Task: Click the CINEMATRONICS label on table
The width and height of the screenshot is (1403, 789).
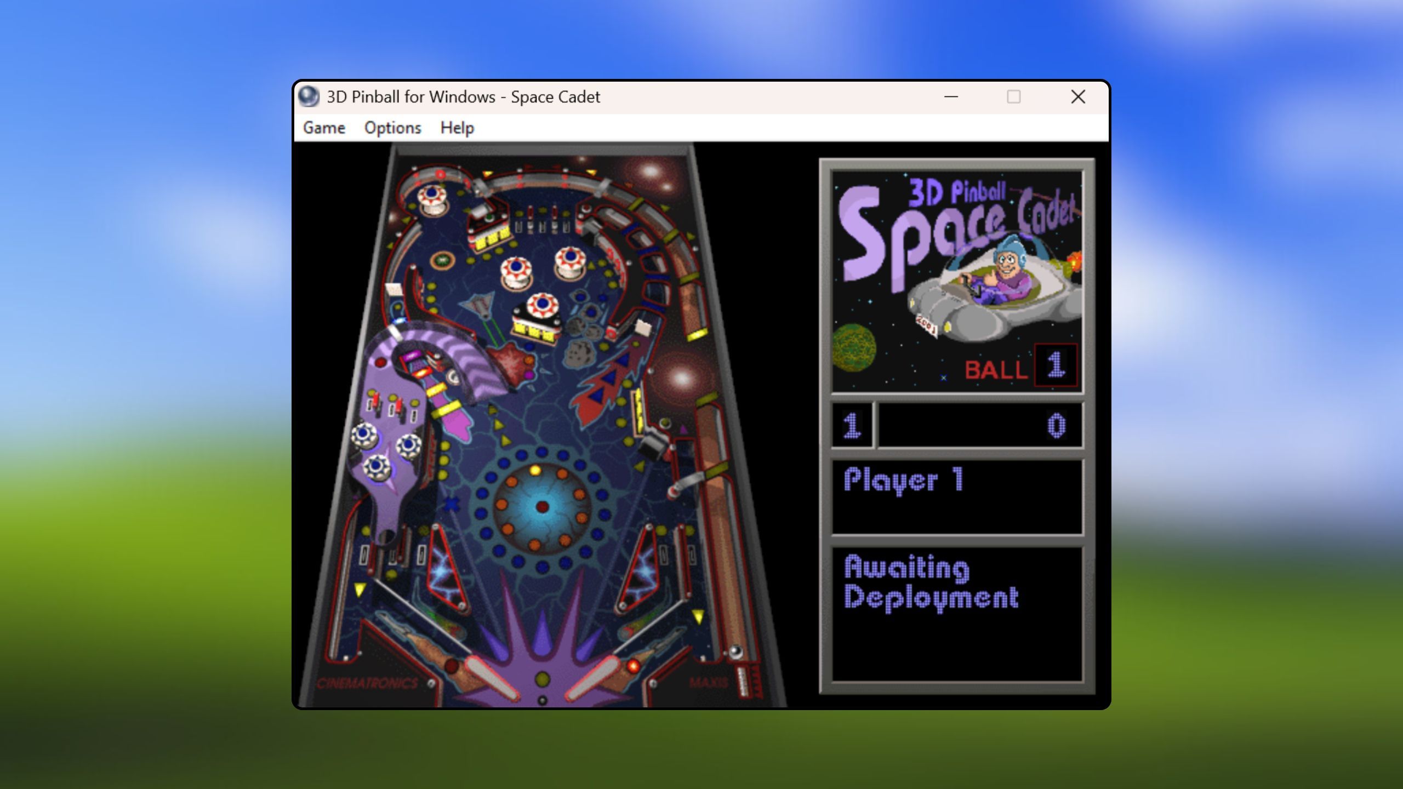Action: 368,683
